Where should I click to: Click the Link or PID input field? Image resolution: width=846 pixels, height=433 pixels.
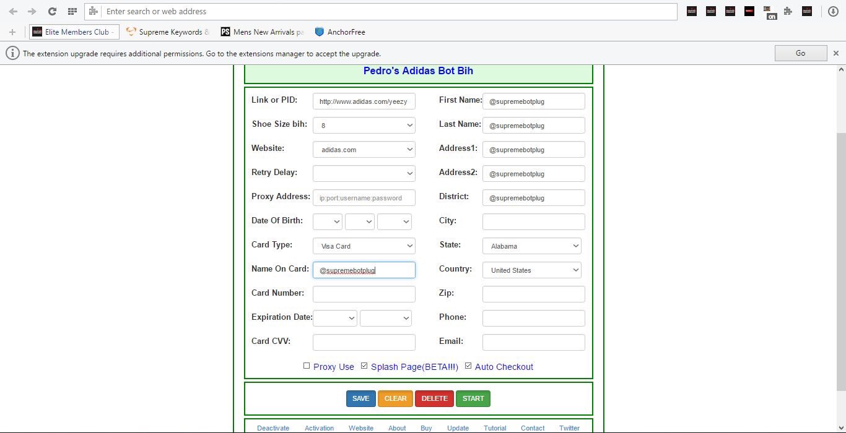pos(364,101)
